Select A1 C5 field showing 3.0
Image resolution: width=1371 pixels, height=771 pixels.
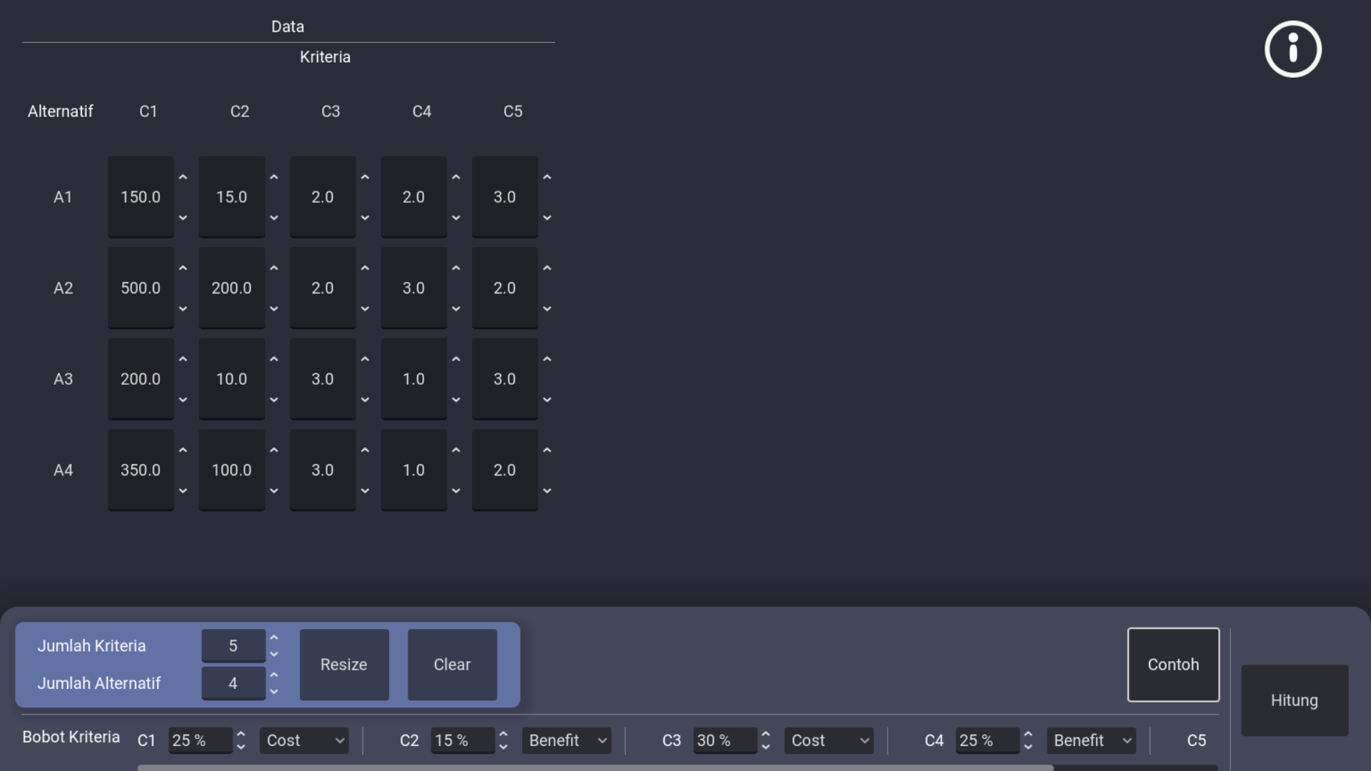click(505, 197)
